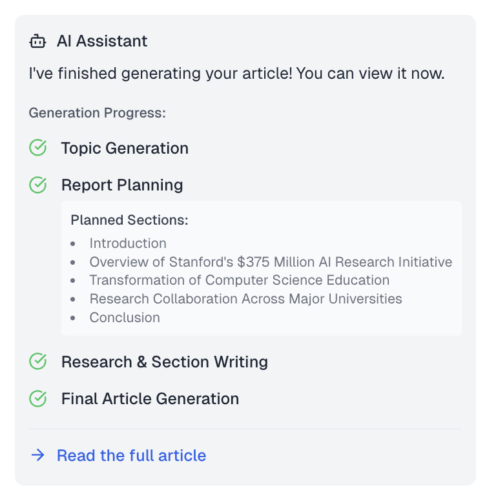The height and width of the screenshot is (492, 487).
Task: Click the finished generating article message
Action: 236,73
